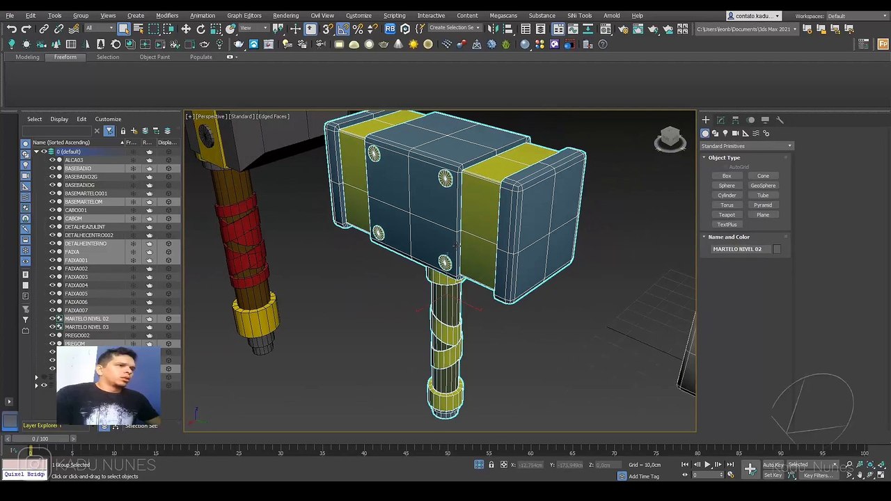Activate the Select and Scale tool

tap(215, 29)
